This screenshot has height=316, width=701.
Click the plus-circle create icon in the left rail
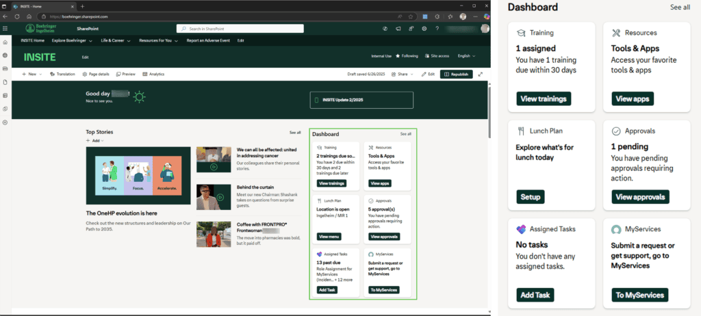(5, 122)
